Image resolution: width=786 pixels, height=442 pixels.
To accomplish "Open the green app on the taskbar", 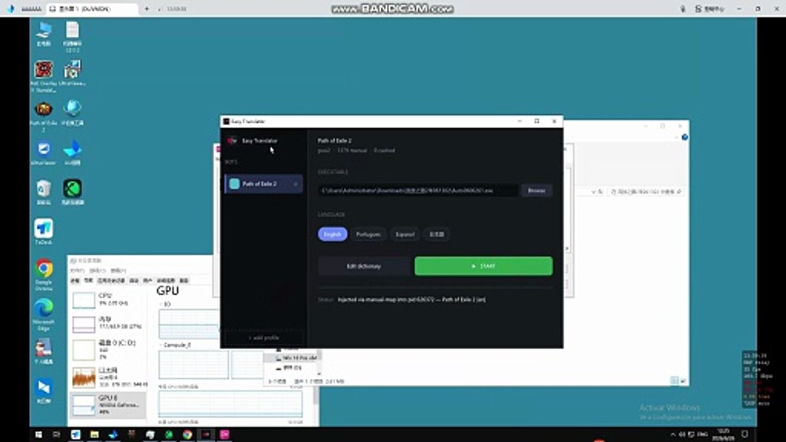I will click(x=169, y=435).
